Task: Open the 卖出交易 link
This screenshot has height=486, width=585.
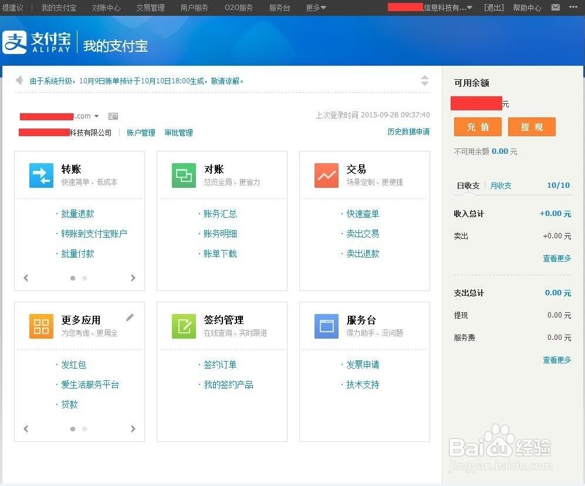Action: click(x=363, y=234)
